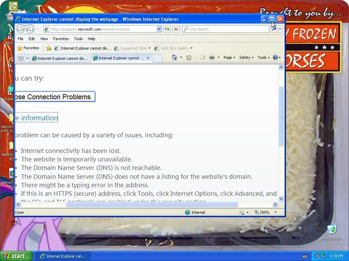Click the on-screen keyboard tray icon
The image size is (349, 261).
pos(305,256)
